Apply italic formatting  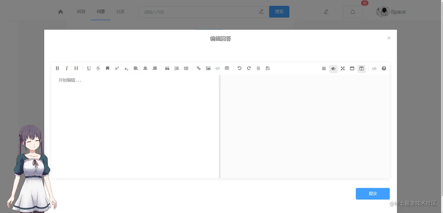[x=67, y=68]
